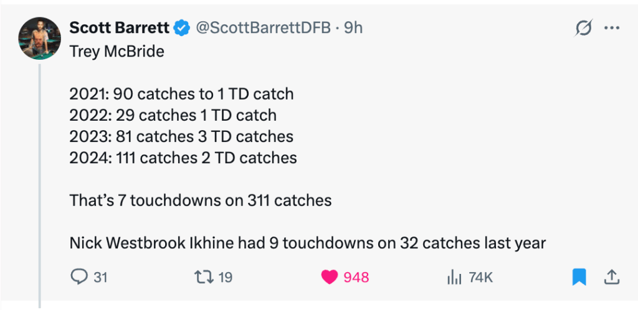The height and width of the screenshot is (310, 638).
Task: Click the reply speech bubble icon
Action: (79, 277)
